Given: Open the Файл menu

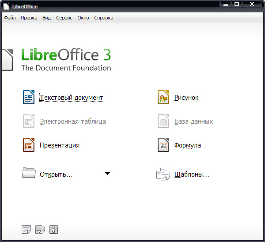Looking at the screenshot, I should point(10,18).
